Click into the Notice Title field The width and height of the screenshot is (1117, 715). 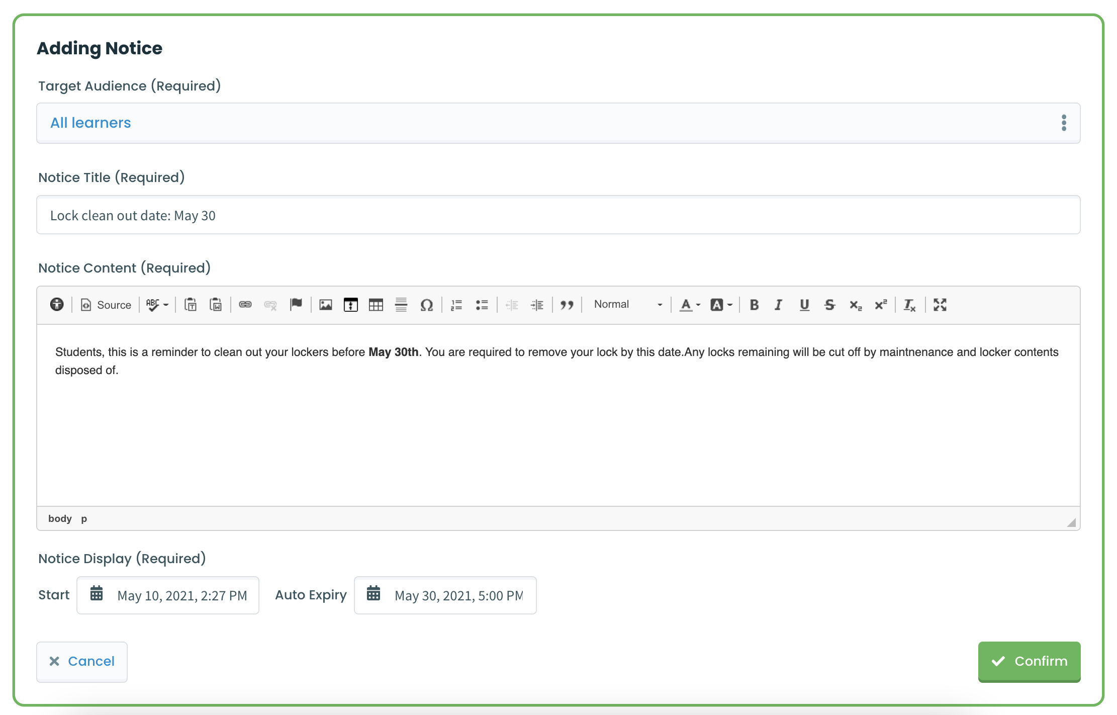coord(558,215)
